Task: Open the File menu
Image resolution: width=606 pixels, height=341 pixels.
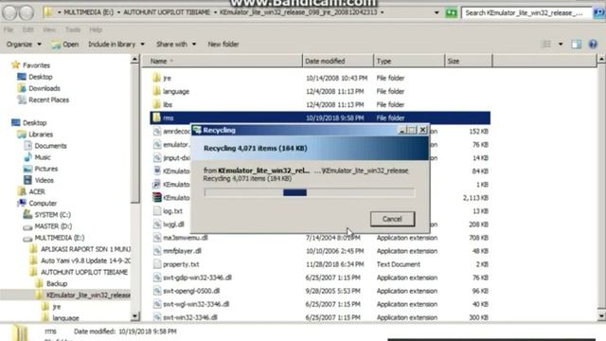Action: [9, 29]
